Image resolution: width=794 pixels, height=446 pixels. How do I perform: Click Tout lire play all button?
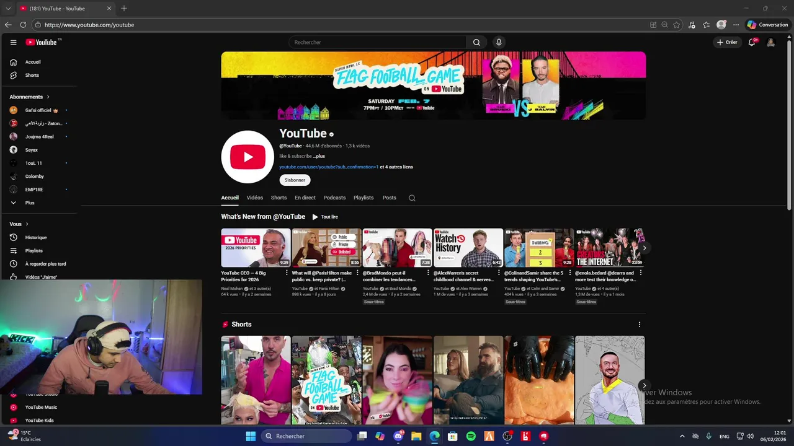[x=325, y=217]
